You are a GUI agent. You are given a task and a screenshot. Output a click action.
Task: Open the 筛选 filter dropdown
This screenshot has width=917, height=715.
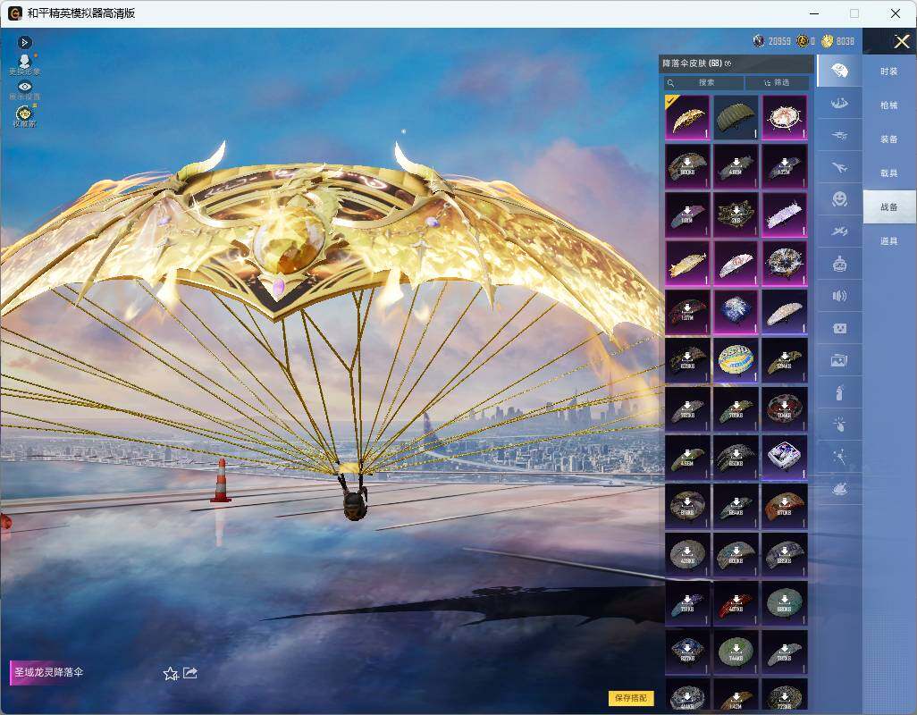[x=778, y=82]
